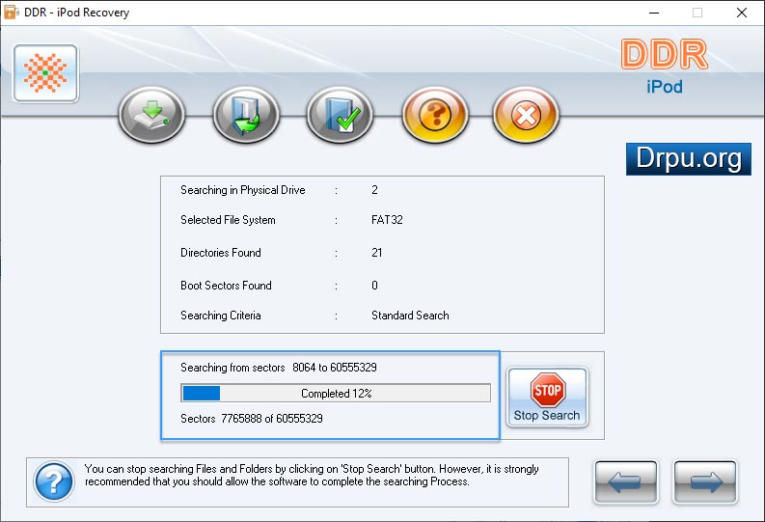Image resolution: width=765 pixels, height=522 pixels.
Task: Open the Drpu.org banner link
Action: pyautogui.click(x=689, y=159)
